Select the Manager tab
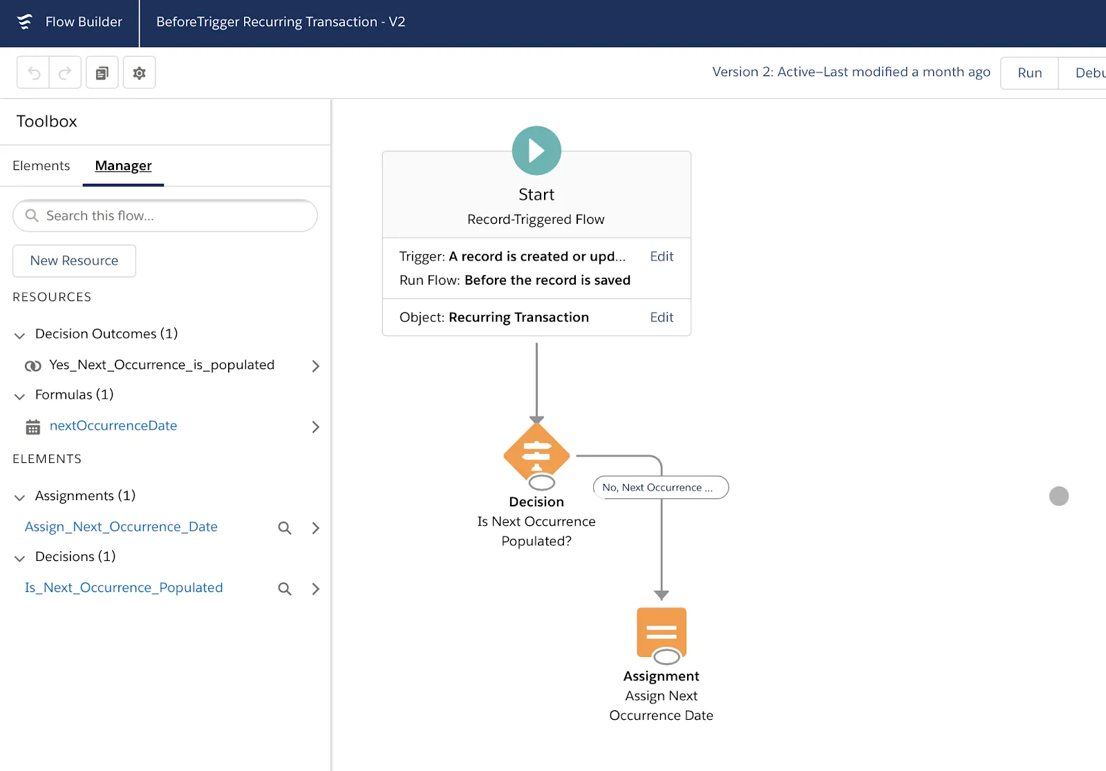 coord(123,166)
